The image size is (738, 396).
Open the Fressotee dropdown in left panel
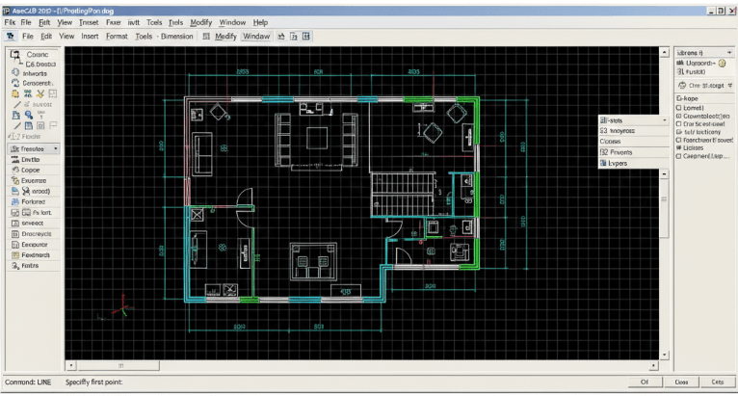(34, 148)
